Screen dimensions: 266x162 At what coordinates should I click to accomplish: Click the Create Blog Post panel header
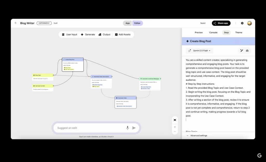coord(218,41)
